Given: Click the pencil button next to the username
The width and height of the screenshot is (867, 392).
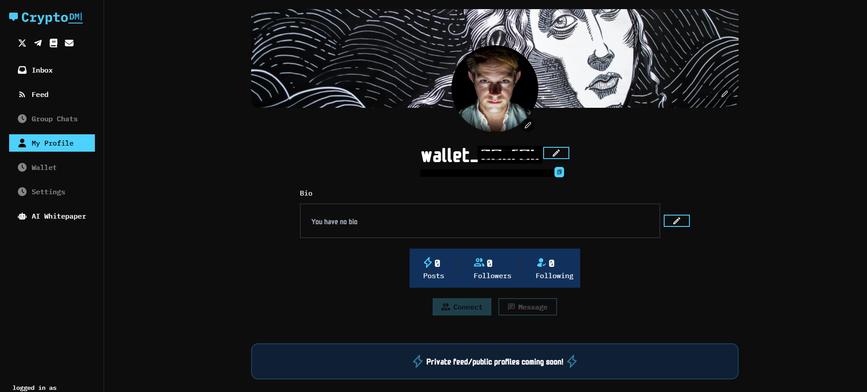Looking at the screenshot, I should tap(556, 153).
